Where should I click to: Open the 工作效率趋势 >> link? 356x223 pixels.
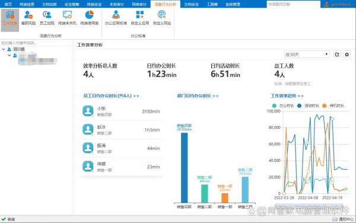point(287,96)
